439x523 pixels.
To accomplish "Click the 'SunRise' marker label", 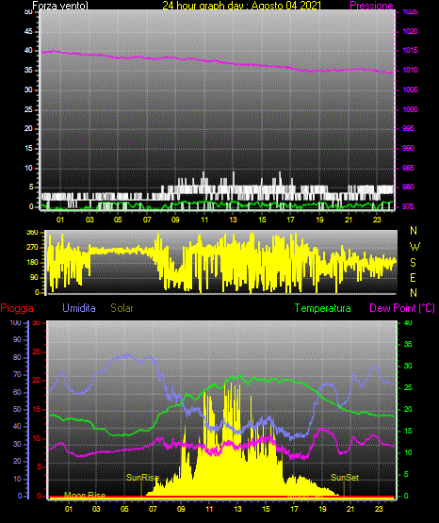I will 142,478.
